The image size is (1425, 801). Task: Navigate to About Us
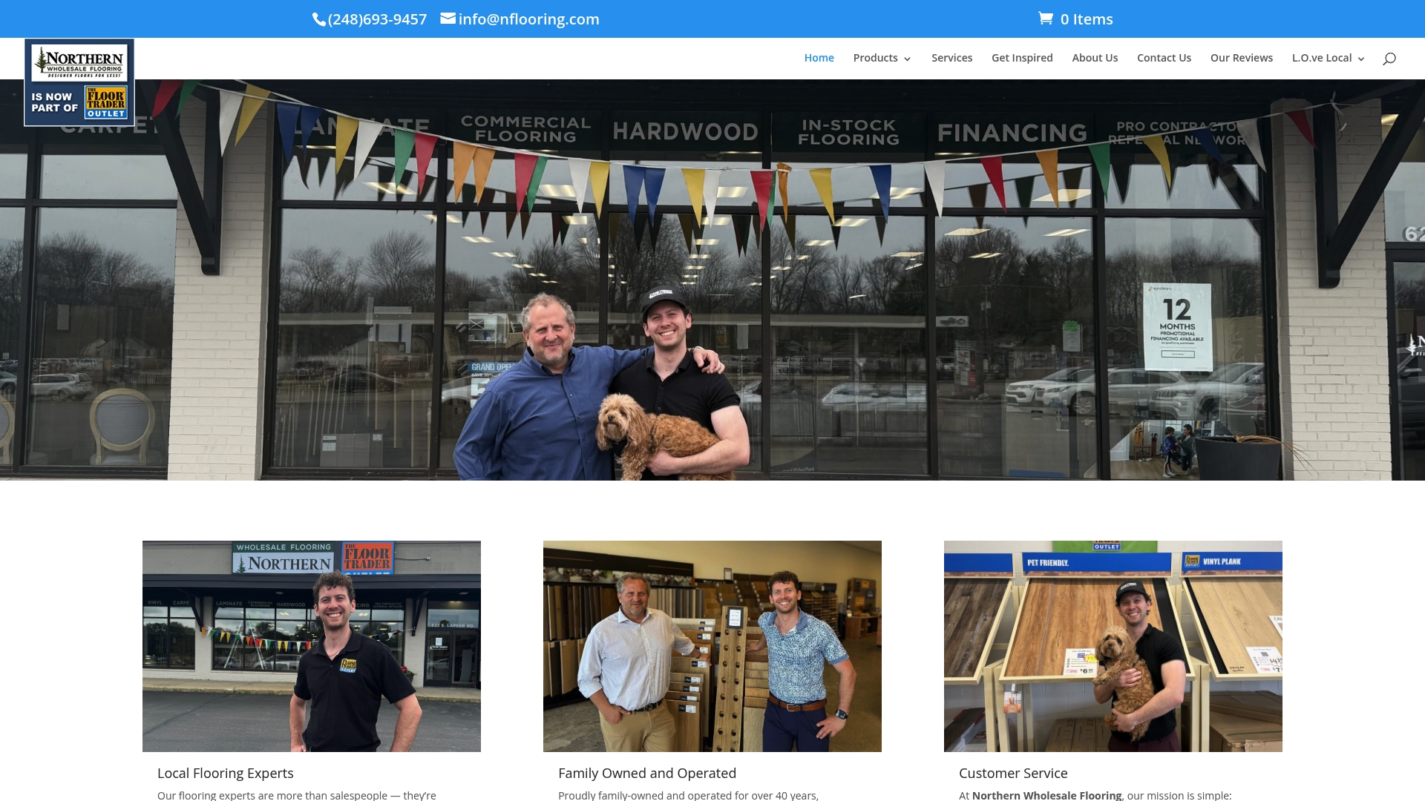click(1095, 58)
